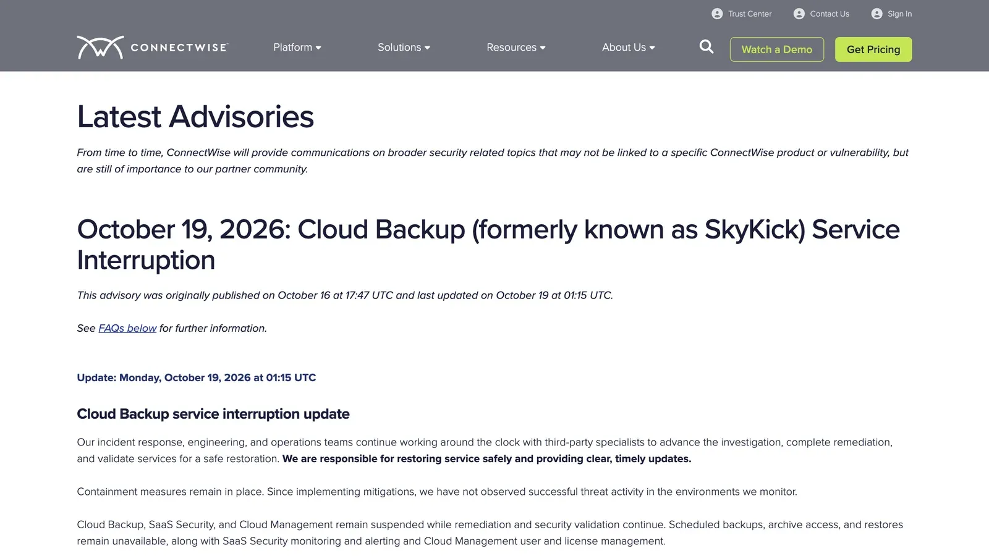Click the bold 'We are responsible for restoring' sentence
The width and height of the screenshot is (989, 556).
[487, 459]
